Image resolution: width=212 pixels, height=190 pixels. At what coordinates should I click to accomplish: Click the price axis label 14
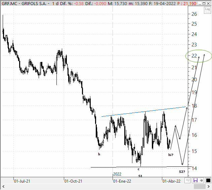coord(194,168)
